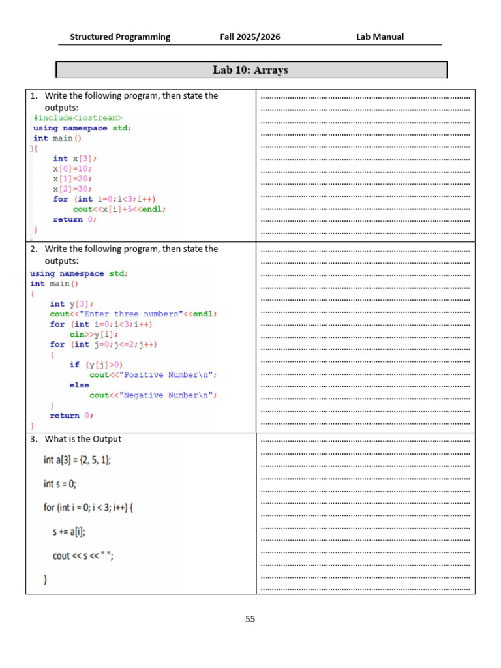The width and height of the screenshot is (501, 668).
Task: Click the 'int a[3] = {2, 5, 1};' line
Action: pos(77,460)
